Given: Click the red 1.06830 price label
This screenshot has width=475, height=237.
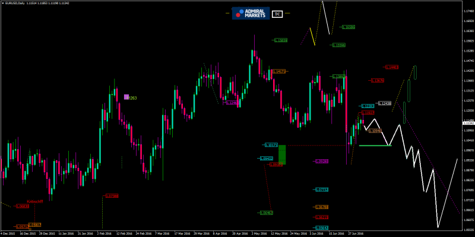Looking at the screenshot, I should [x=23, y=206].
